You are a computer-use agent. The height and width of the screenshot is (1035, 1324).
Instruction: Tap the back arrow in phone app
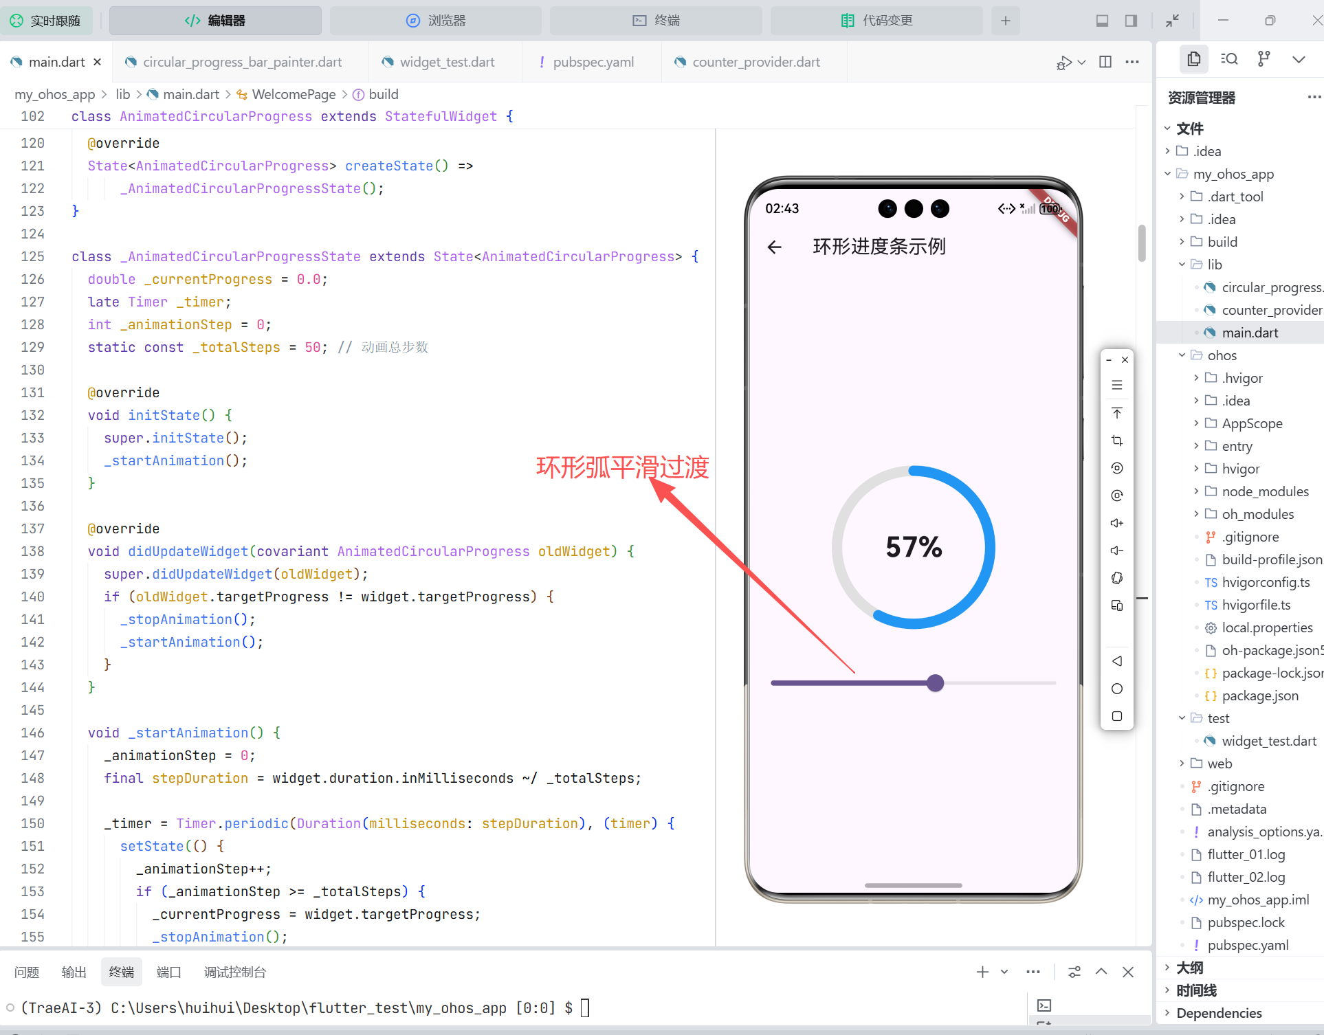(x=775, y=247)
